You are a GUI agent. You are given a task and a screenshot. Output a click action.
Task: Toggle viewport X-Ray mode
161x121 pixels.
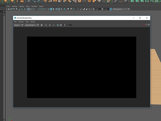click(84, 9)
